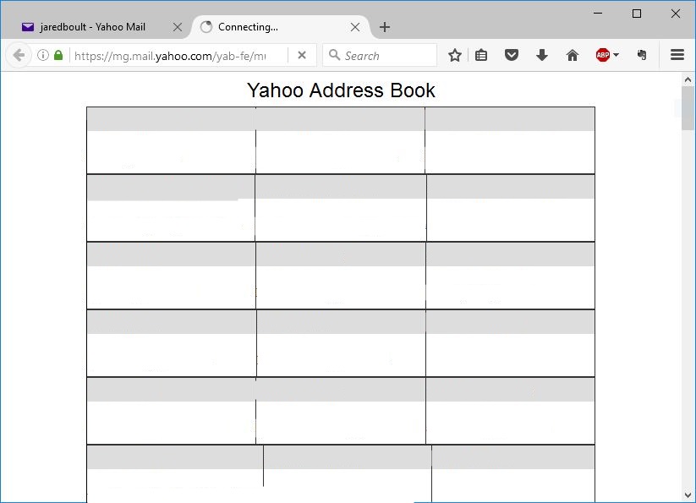Viewport: 696px width, 503px height.
Task: Go back with the back arrow
Action: tap(19, 56)
